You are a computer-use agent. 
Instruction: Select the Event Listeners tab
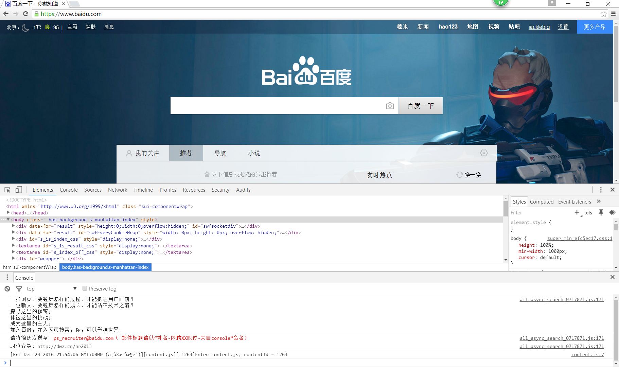tap(574, 202)
